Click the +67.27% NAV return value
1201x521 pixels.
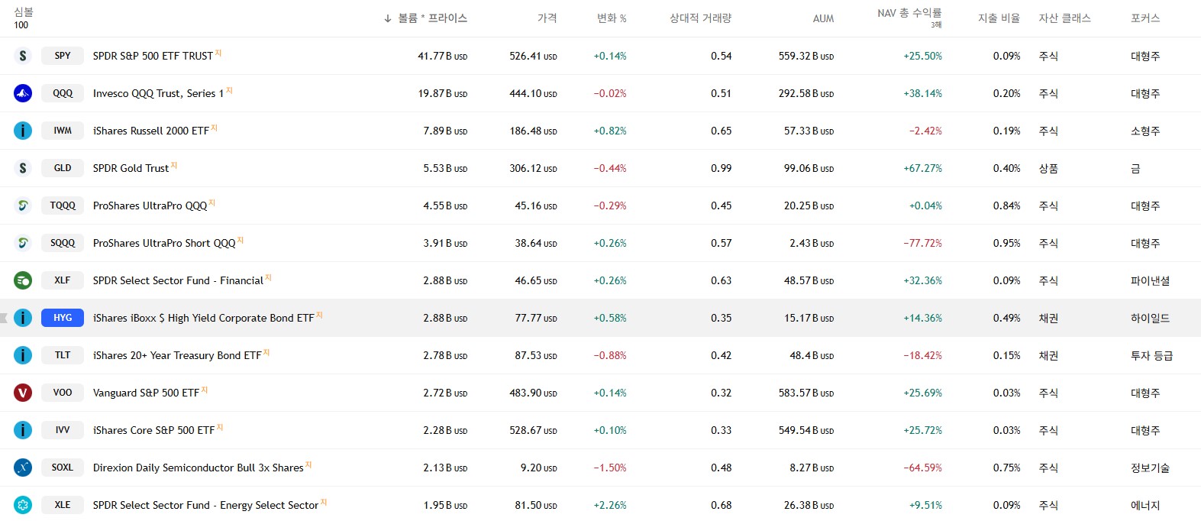[922, 168]
